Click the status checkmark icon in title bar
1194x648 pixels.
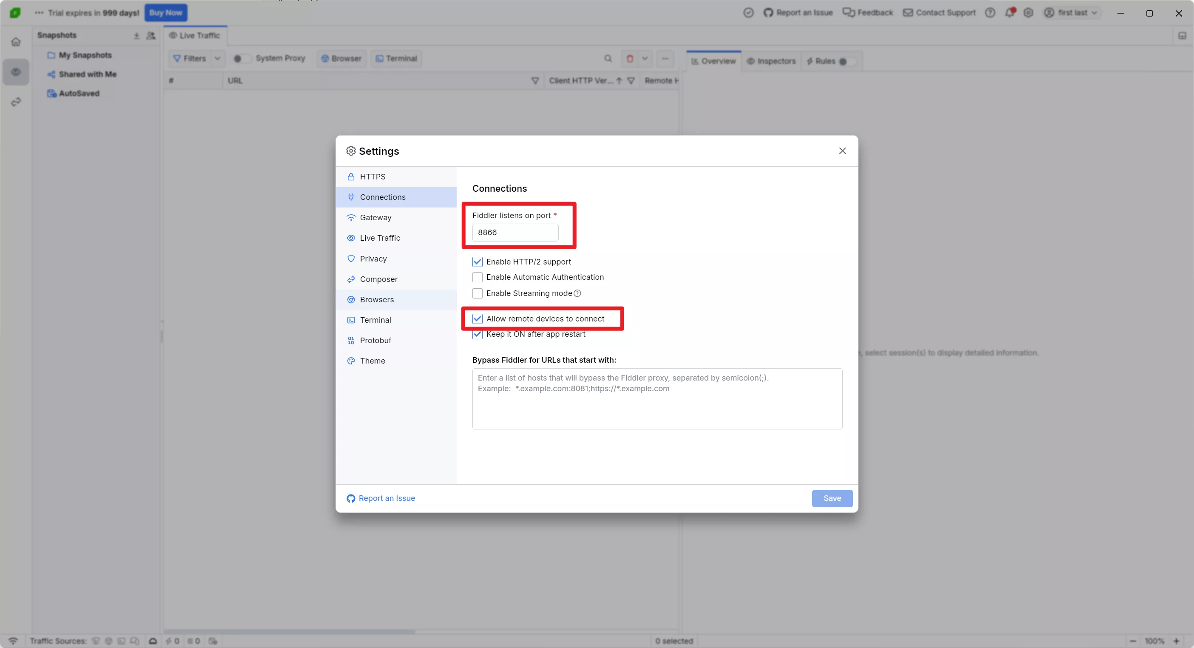748,12
